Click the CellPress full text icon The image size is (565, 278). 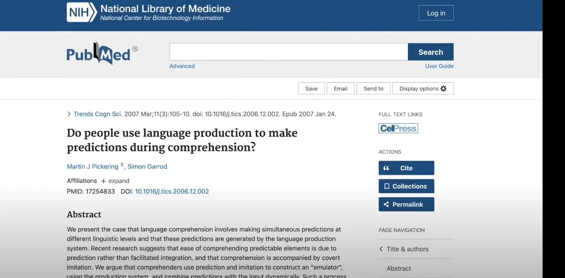[x=398, y=128]
